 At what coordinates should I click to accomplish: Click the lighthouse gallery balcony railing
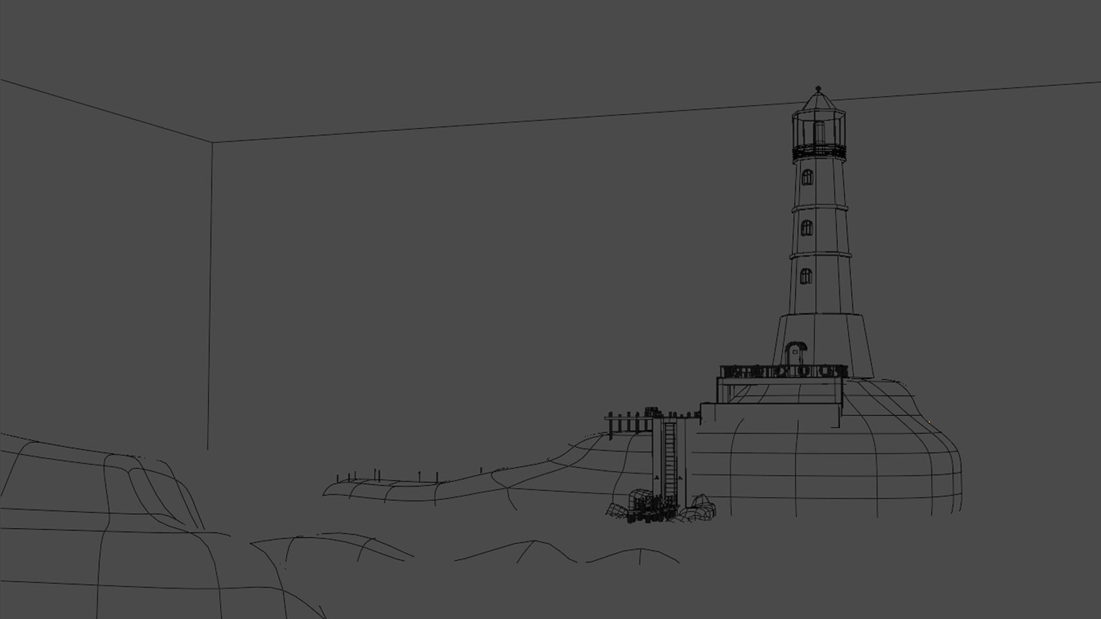click(819, 152)
